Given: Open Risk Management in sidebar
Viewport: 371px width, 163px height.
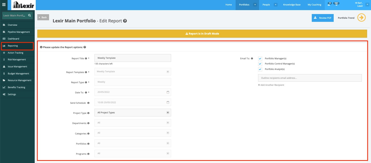Looking at the screenshot, I should pos(17,60).
